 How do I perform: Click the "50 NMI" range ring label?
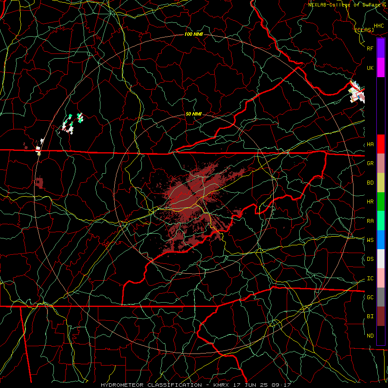(x=194, y=114)
